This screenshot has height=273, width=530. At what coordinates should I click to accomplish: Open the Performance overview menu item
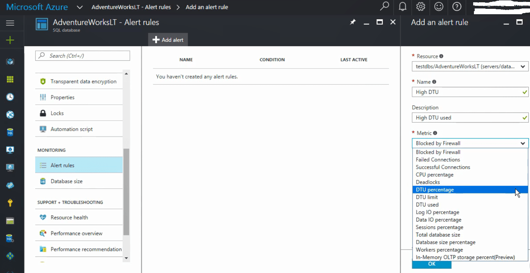79,233
